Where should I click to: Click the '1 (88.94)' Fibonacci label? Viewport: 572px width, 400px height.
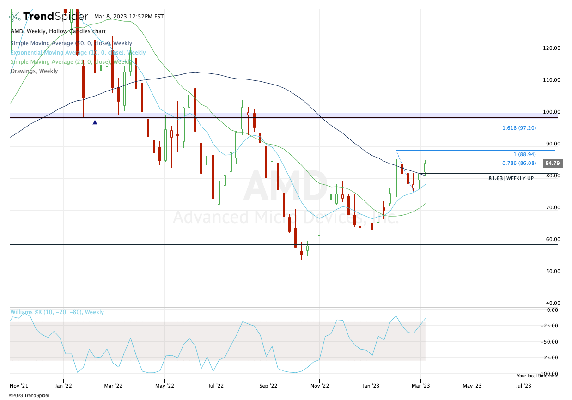tap(525, 154)
